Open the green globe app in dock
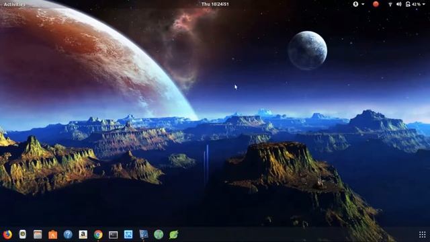 (x=159, y=235)
